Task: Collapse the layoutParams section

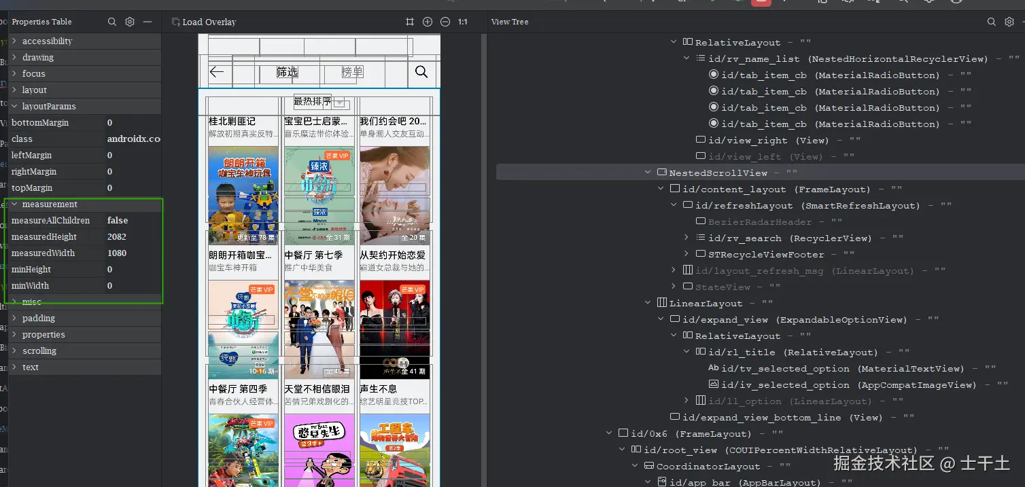Action: pyautogui.click(x=15, y=107)
